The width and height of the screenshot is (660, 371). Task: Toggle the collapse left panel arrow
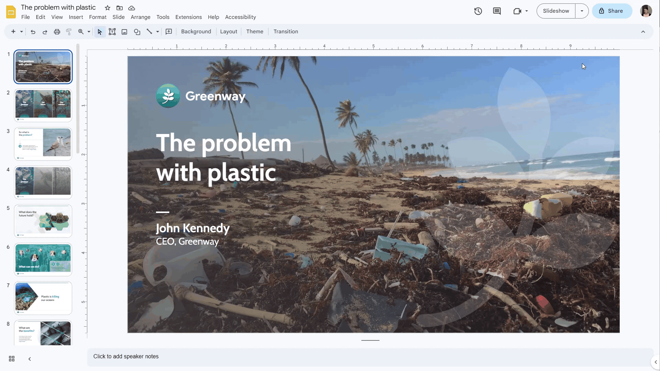pos(30,358)
